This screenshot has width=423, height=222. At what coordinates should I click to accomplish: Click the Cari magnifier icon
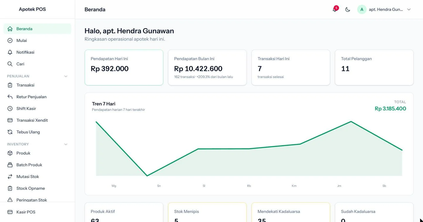click(x=10, y=64)
